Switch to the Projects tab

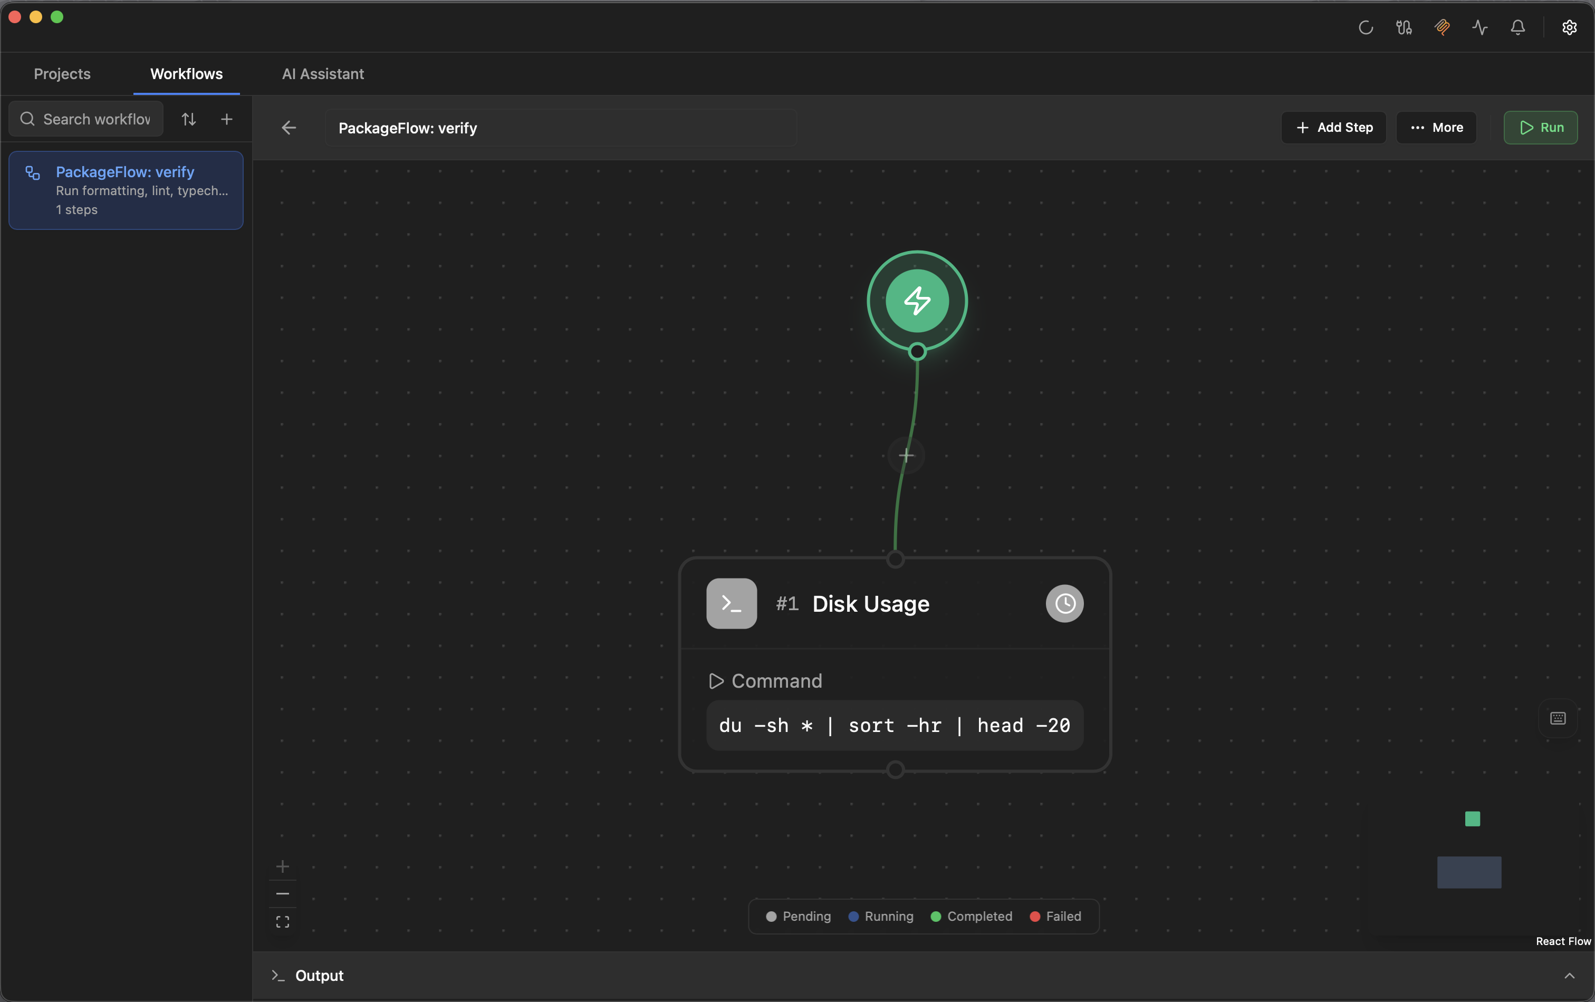[62, 73]
